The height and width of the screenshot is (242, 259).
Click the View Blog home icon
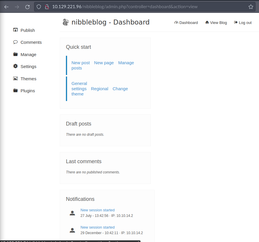207,22
